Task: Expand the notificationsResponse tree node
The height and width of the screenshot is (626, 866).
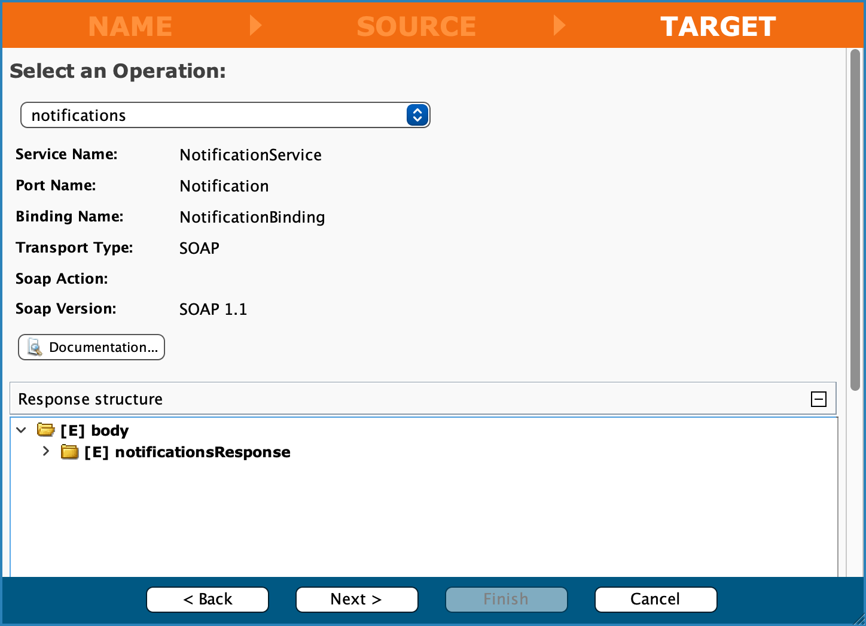Action: coord(46,452)
